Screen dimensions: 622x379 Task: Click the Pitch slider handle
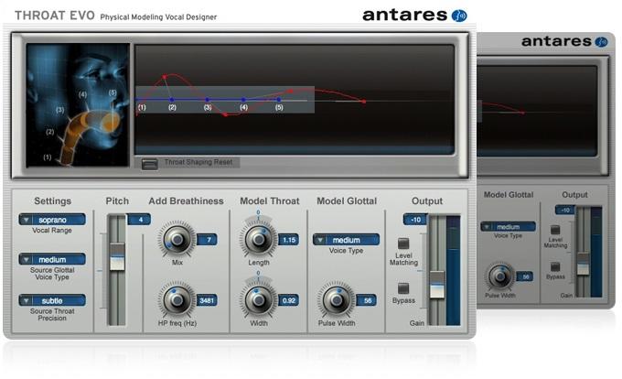point(116,258)
